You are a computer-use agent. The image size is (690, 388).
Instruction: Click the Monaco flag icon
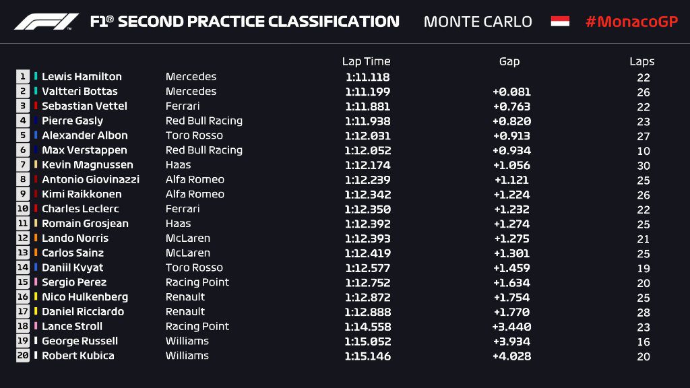pos(560,21)
